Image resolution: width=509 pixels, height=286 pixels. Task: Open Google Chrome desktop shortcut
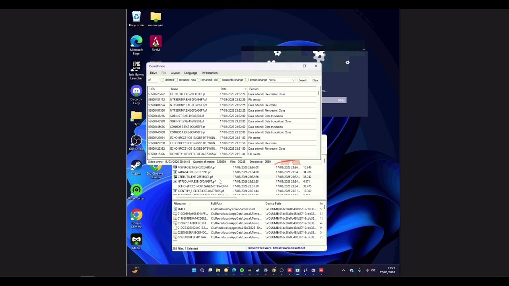(136, 218)
